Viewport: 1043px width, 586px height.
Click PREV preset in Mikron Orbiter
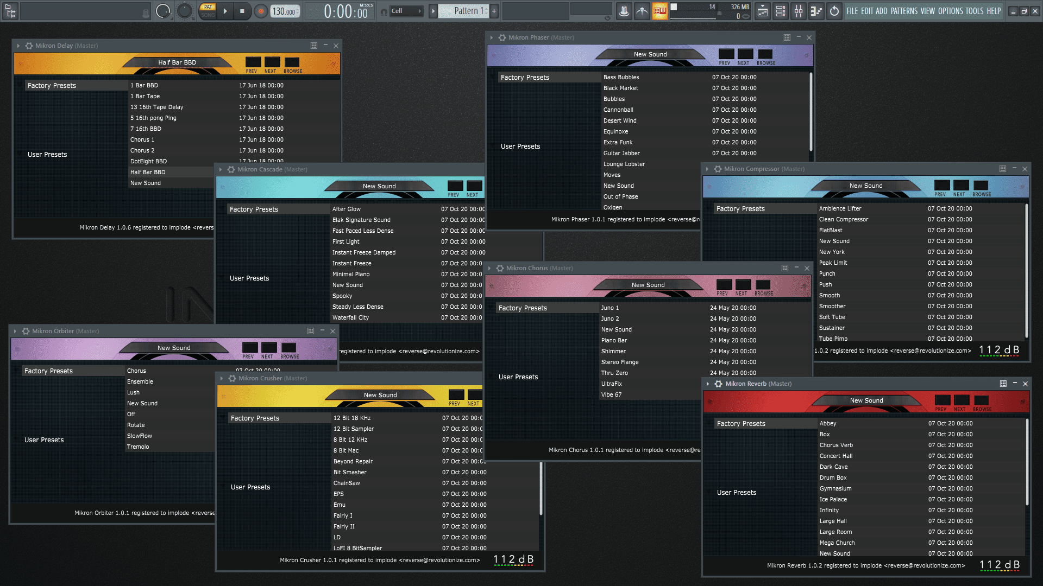pos(250,348)
